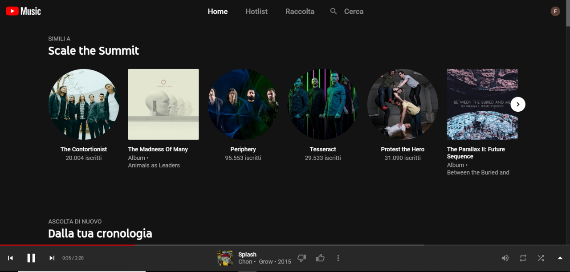Click the Splash song title in player
Image resolution: width=570 pixels, height=272 pixels.
point(247,255)
